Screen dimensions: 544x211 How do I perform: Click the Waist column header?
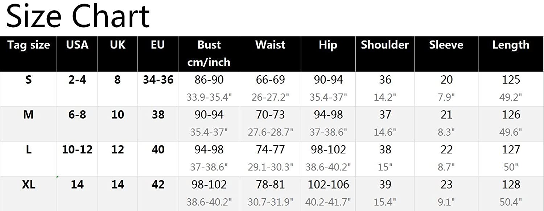[270, 45]
